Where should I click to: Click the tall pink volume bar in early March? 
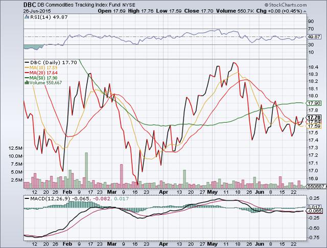(x=122, y=176)
